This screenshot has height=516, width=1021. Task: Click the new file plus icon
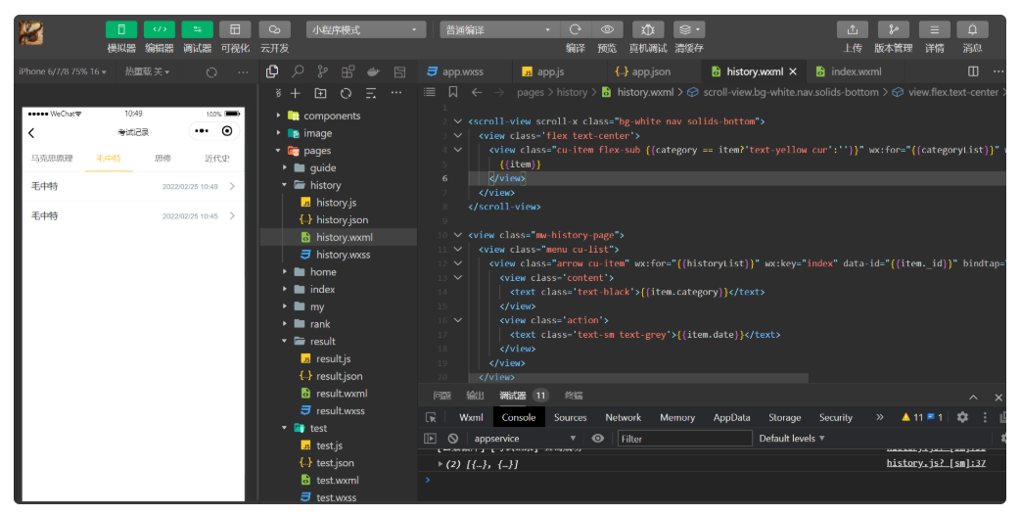[296, 93]
